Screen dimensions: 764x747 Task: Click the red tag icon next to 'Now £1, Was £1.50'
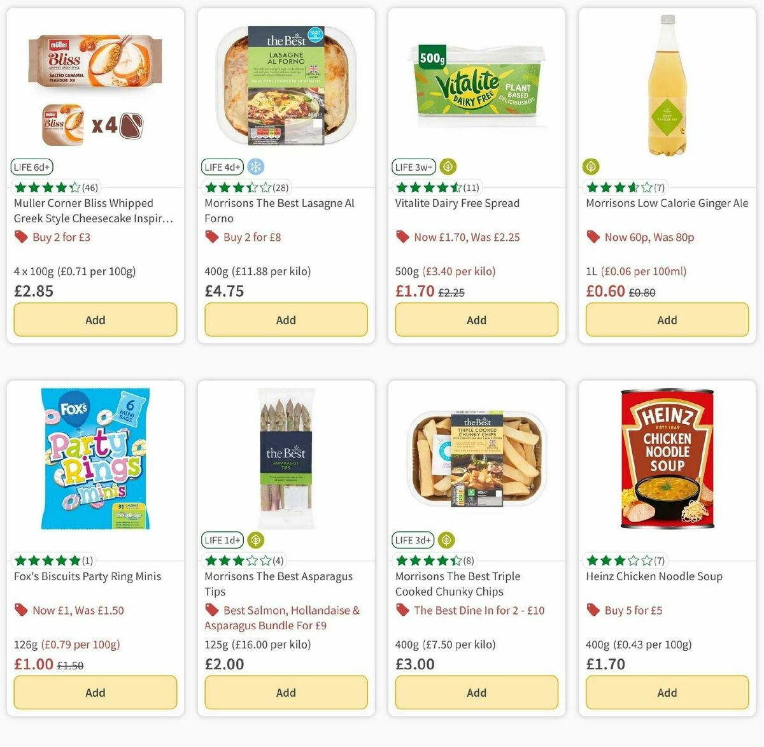click(x=21, y=609)
